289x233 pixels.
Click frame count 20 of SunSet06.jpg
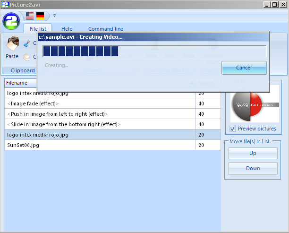point(201,145)
